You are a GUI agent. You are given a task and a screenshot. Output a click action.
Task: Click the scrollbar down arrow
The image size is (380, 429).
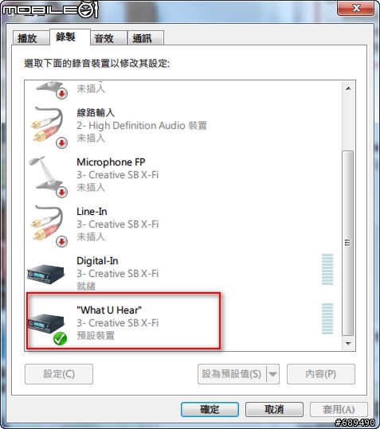pos(348,343)
